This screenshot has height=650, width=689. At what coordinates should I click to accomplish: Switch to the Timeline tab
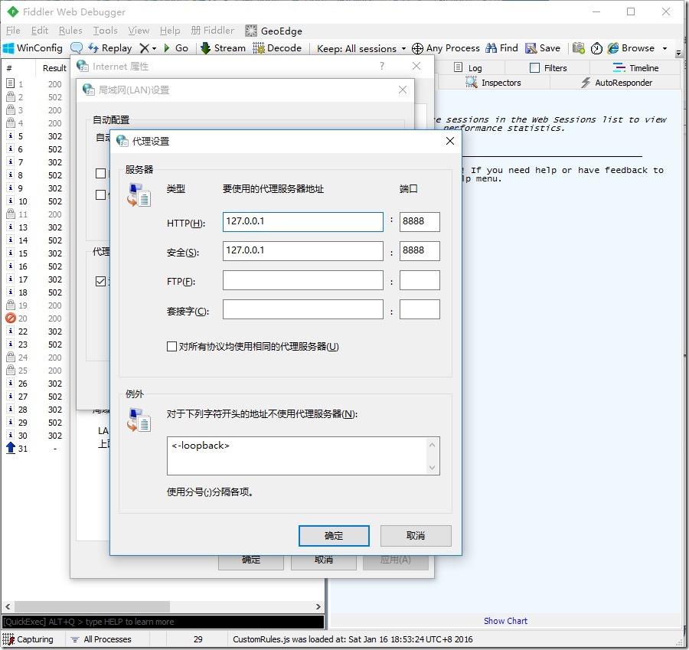click(x=635, y=67)
